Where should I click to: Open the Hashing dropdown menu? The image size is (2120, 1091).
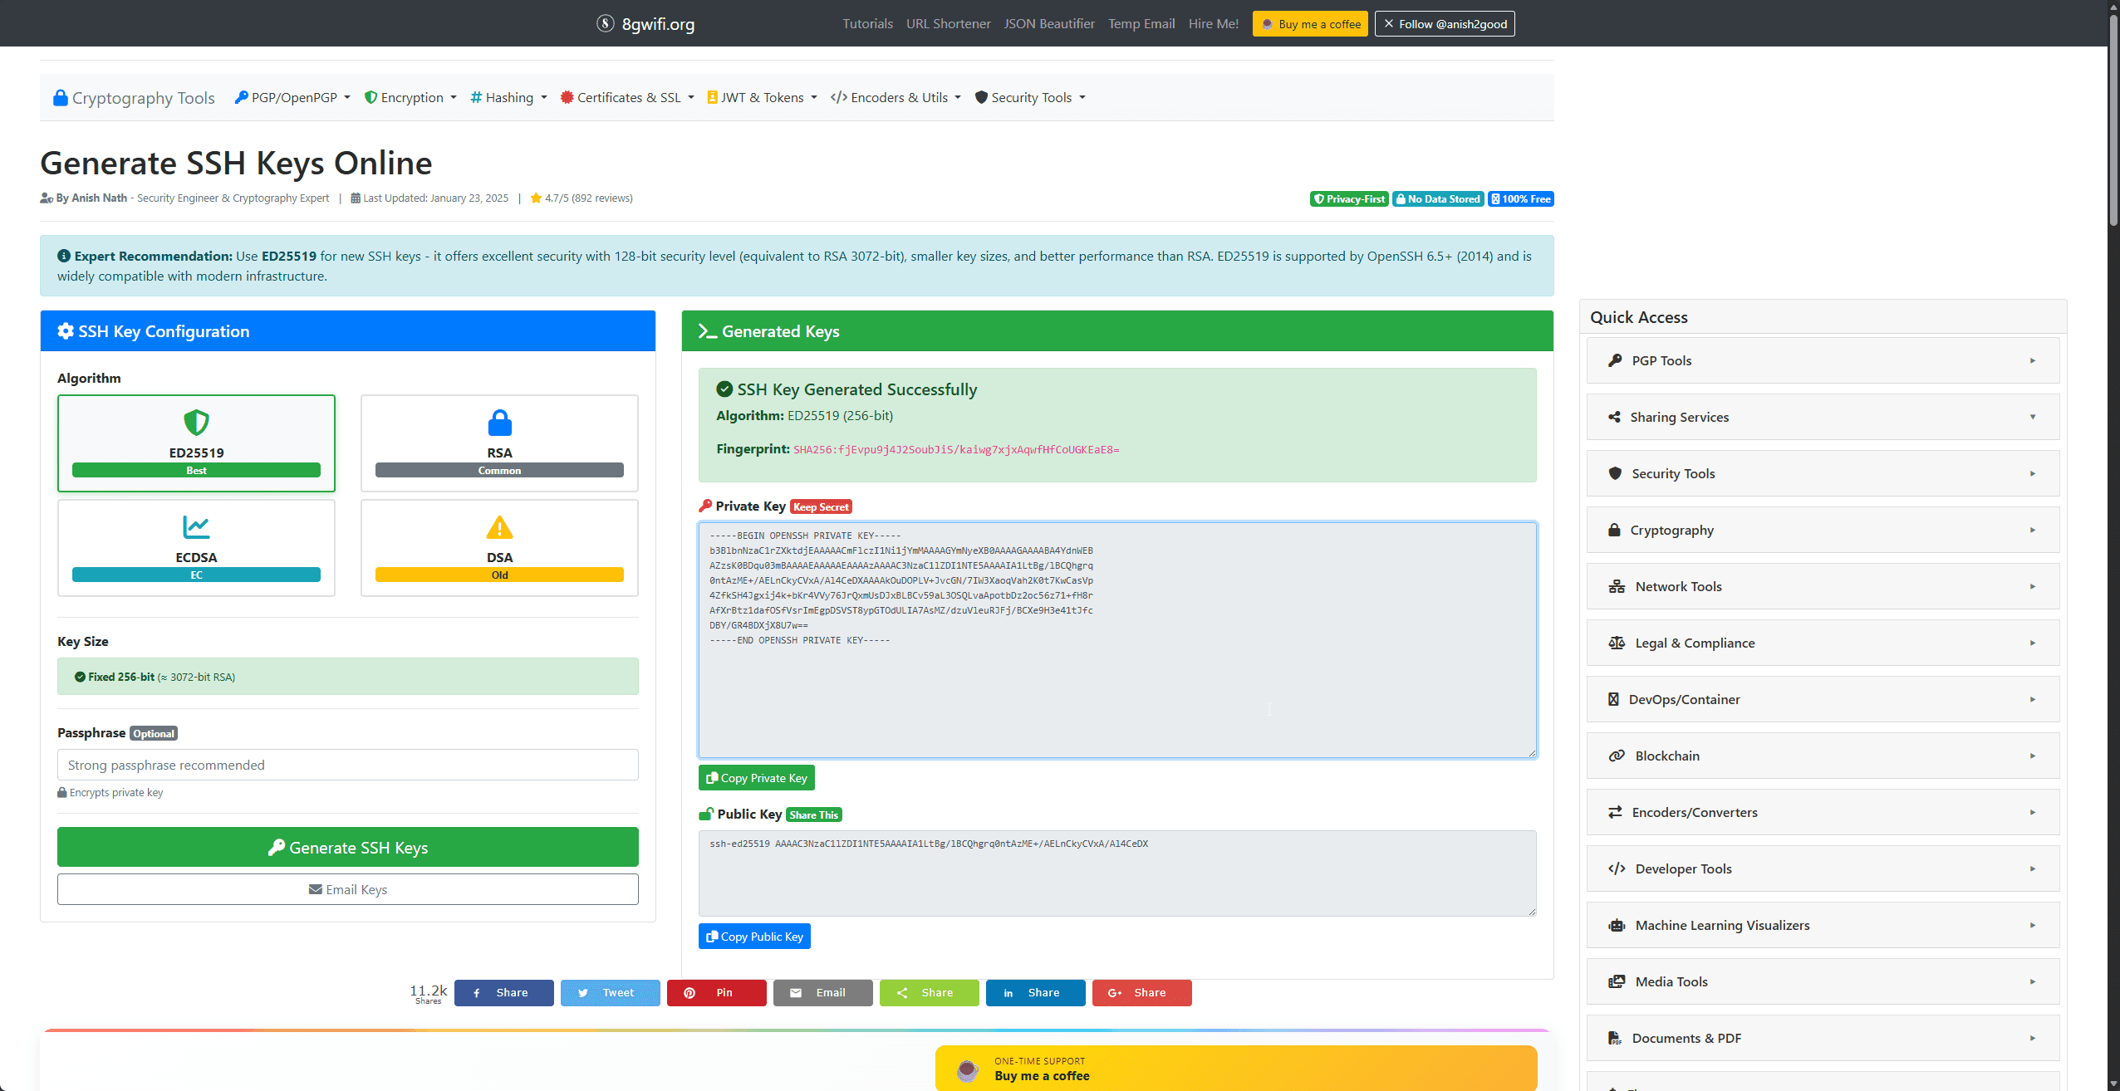tap(508, 97)
